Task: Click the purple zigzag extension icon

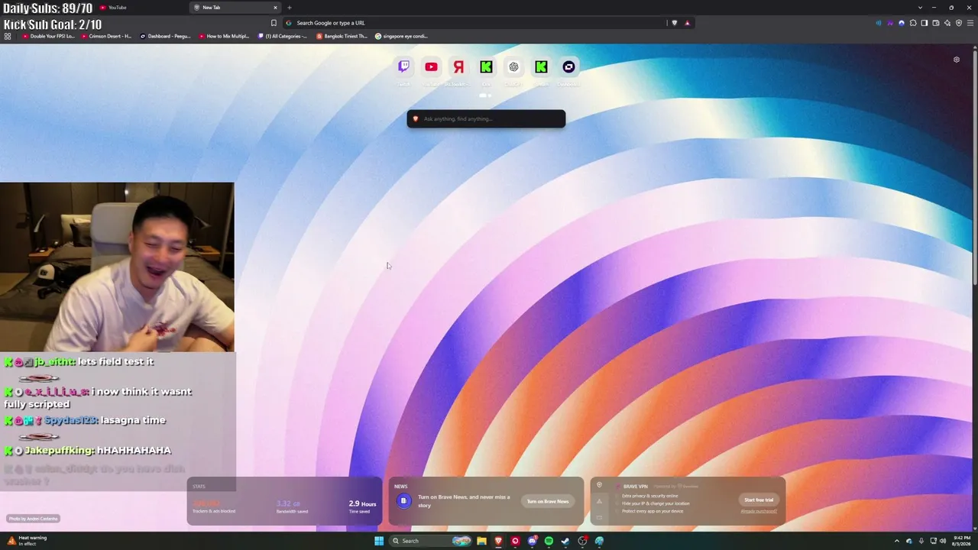Action: [890, 23]
